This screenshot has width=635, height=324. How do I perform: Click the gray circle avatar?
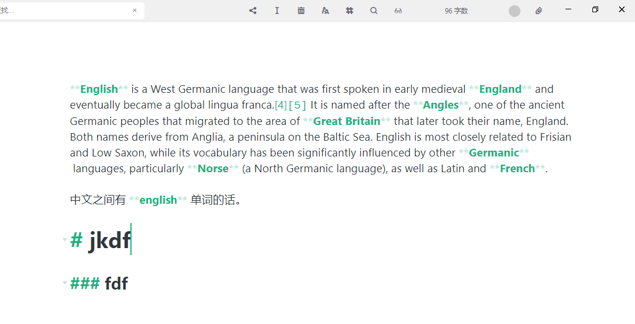coord(515,11)
